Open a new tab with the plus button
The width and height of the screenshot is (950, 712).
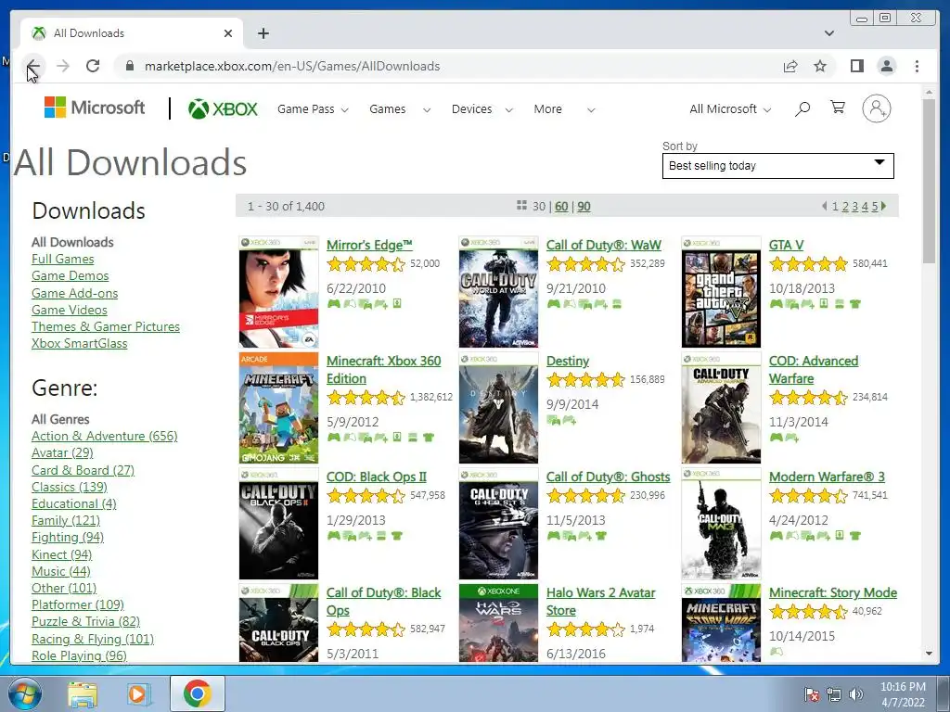coord(263,33)
